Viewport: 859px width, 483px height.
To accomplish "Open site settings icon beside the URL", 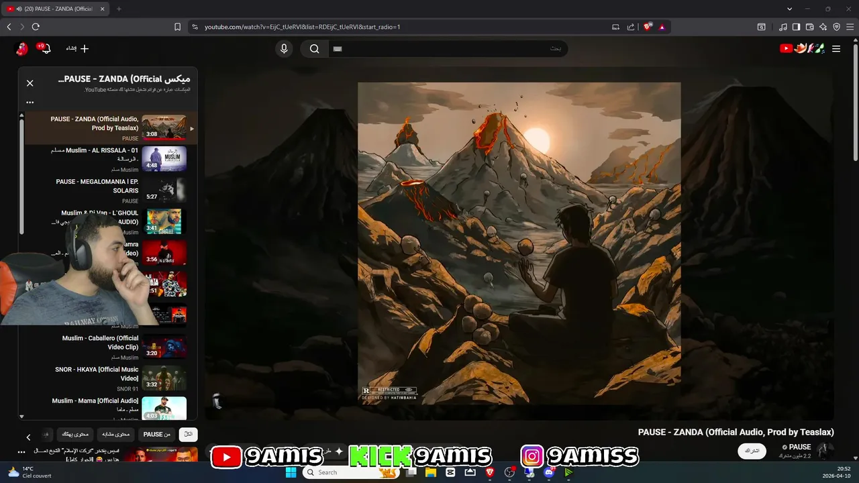I will [x=195, y=27].
